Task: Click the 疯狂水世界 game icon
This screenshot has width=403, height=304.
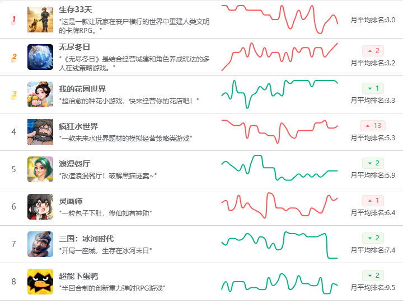Action: (40, 132)
